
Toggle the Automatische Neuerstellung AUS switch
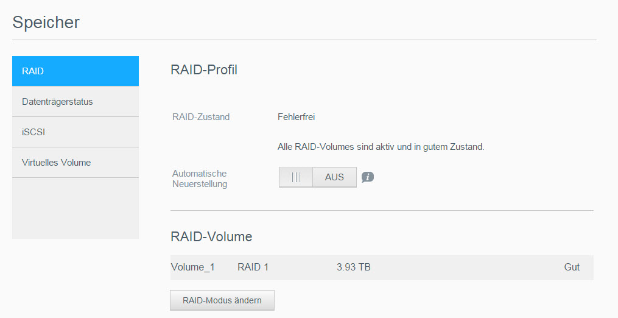[318, 177]
